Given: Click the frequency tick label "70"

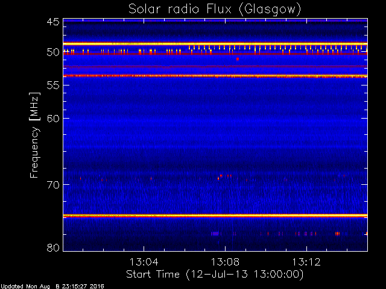Looking at the screenshot, I should coord(53,185).
